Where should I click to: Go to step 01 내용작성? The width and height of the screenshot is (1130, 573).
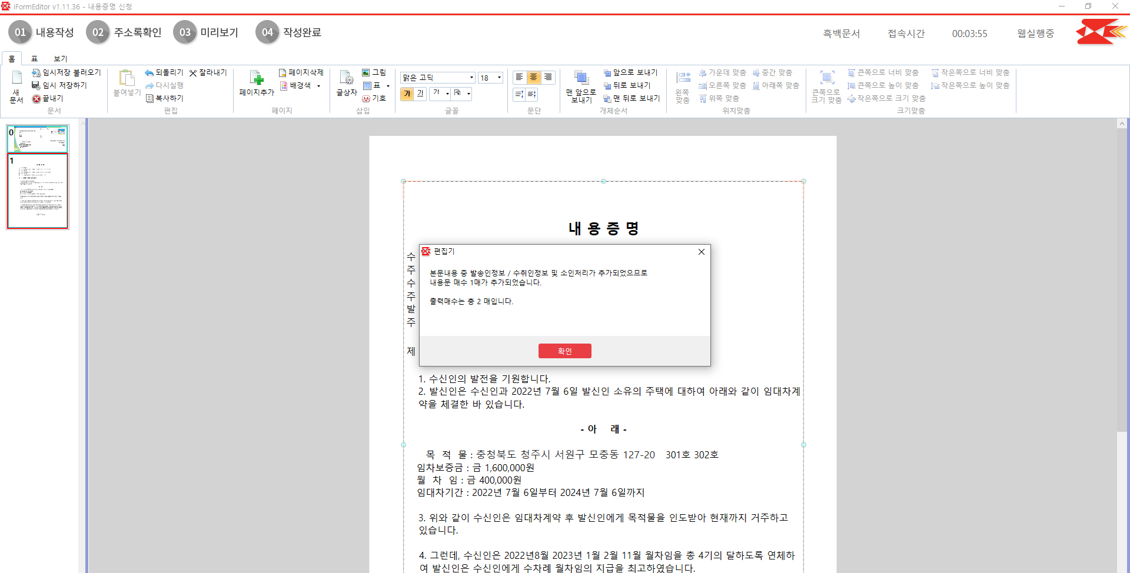(41, 32)
